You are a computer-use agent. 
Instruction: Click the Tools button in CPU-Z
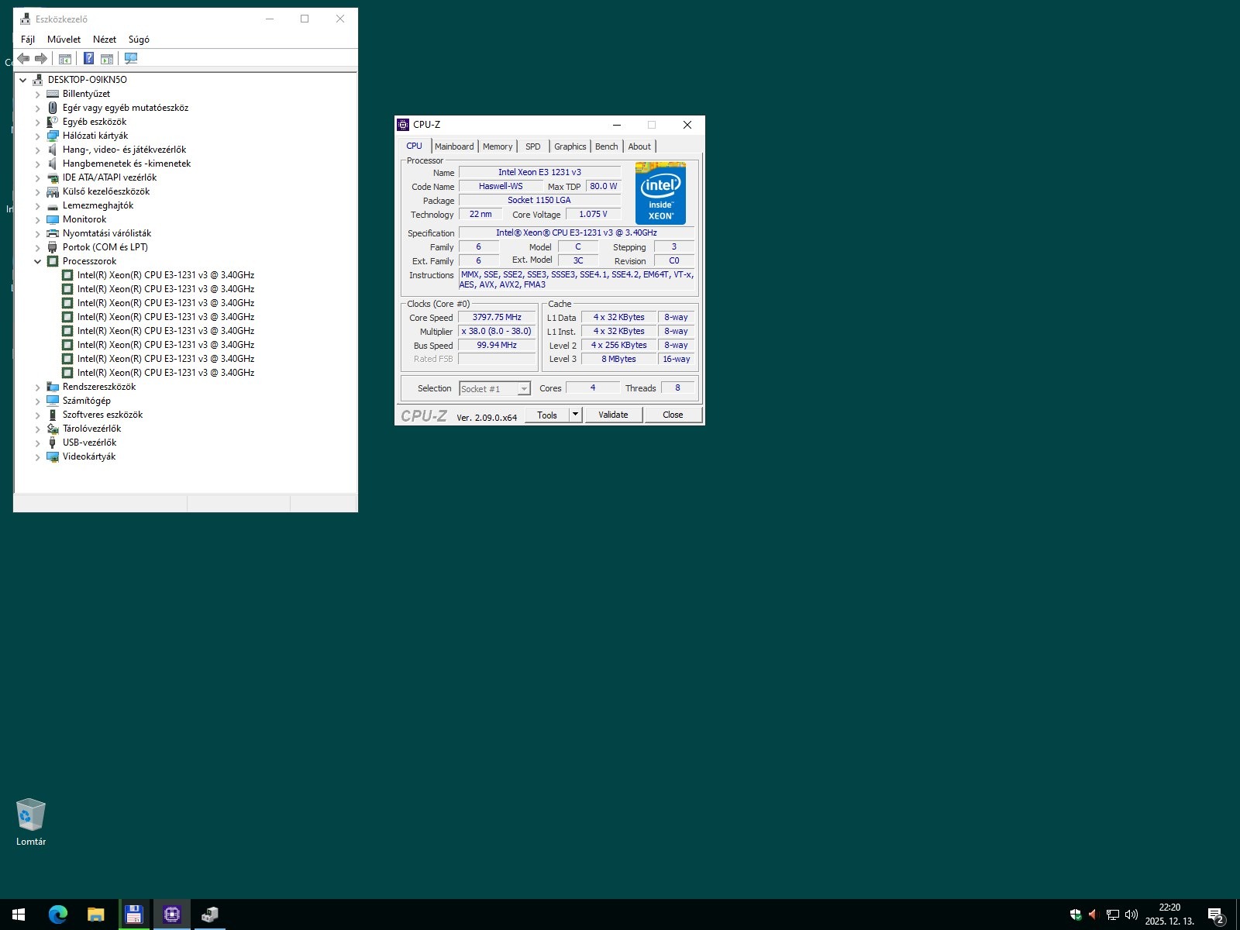click(x=547, y=415)
